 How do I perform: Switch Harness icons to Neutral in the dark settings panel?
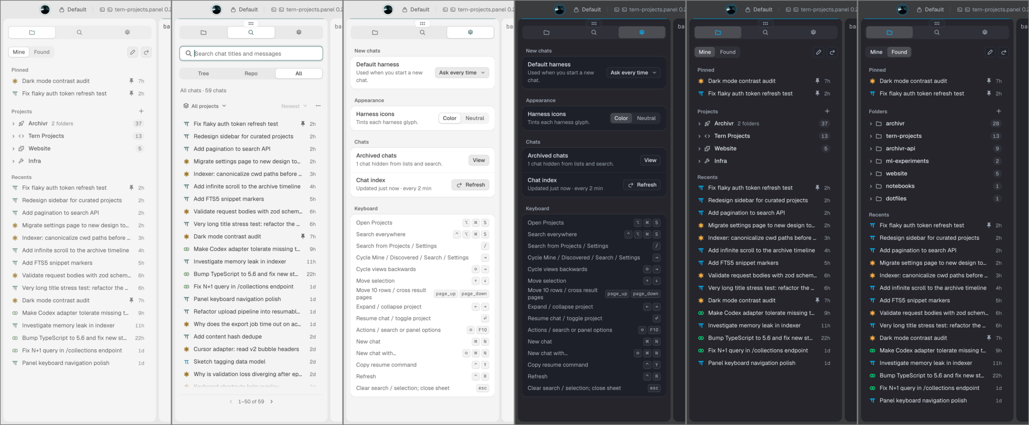tap(646, 118)
